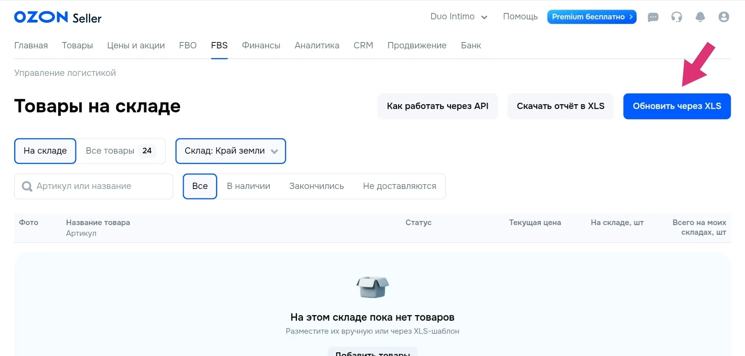Click "Скачать отчёт в XLS" button
Image resolution: width=745 pixels, height=356 pixels.
point(560,106)
